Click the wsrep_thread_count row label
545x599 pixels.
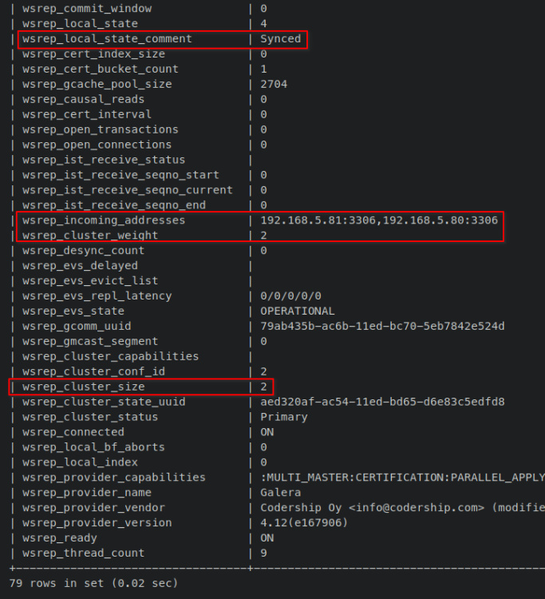(x=84, y=553)
